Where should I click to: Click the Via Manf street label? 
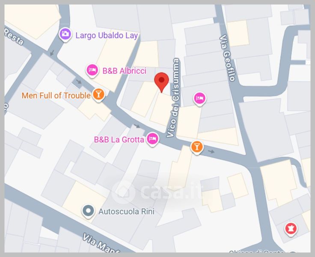pos(101,243)
